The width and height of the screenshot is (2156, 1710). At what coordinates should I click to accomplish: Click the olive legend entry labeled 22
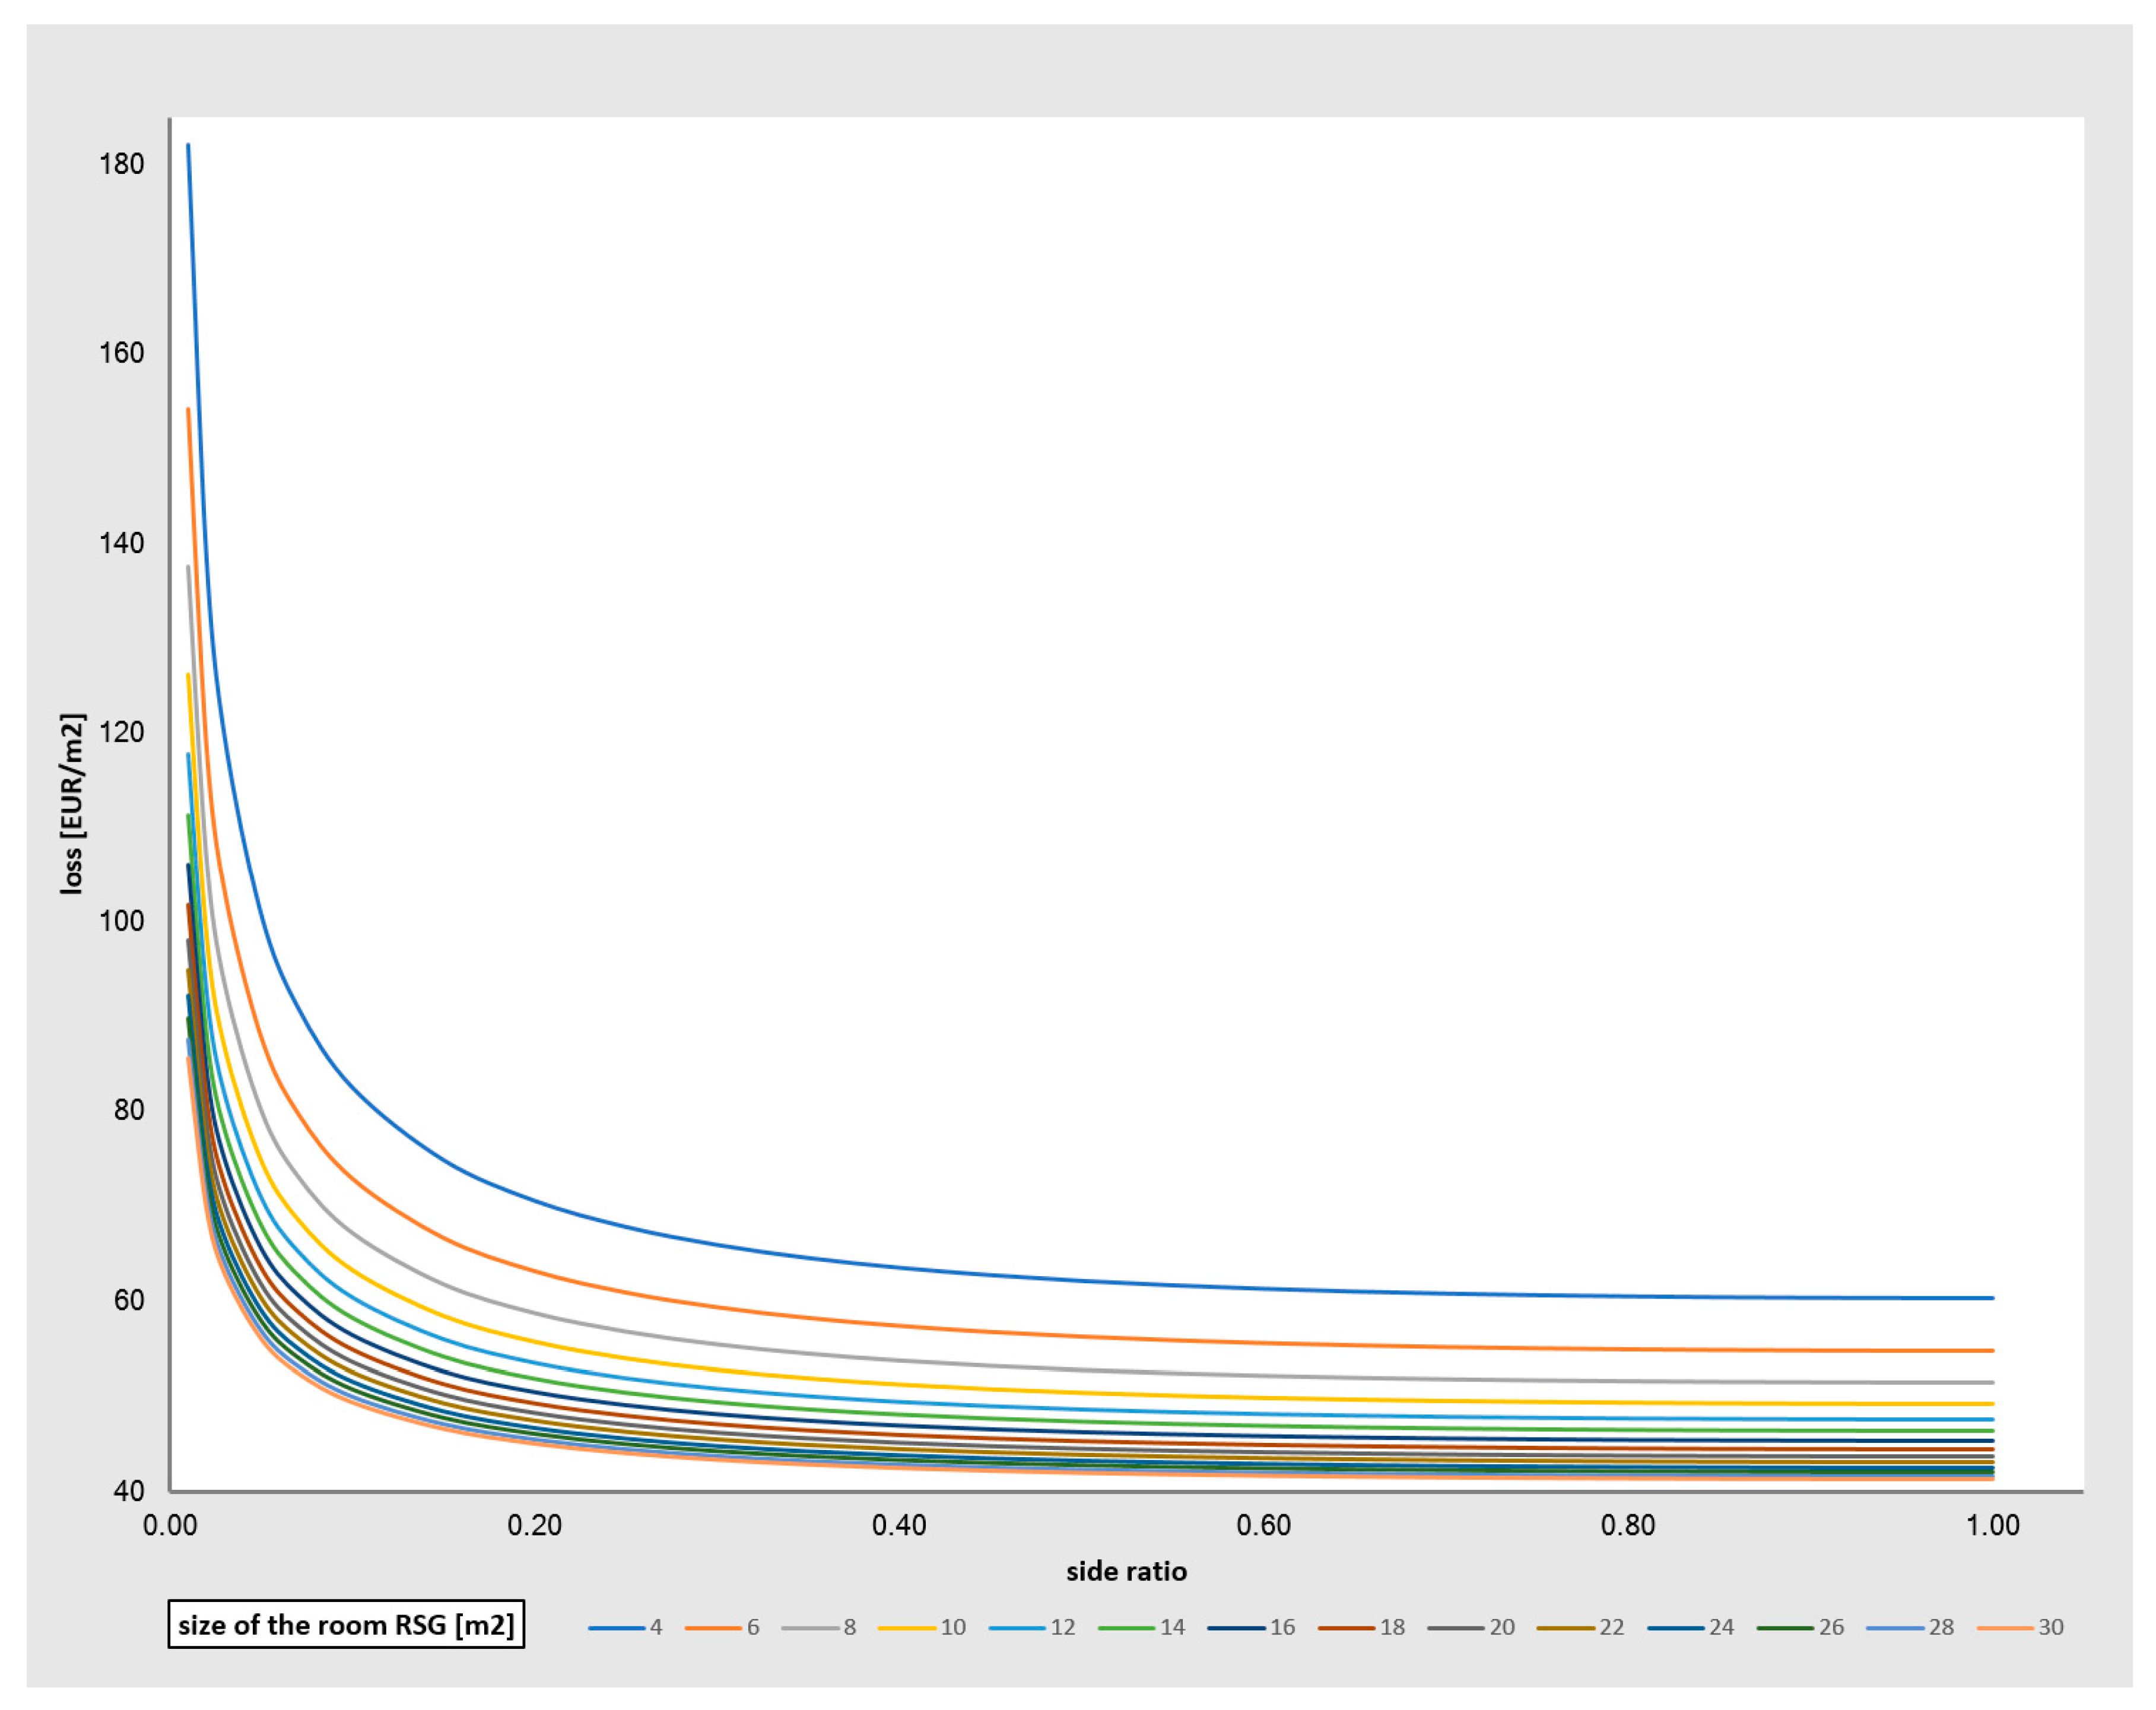tap(1581, 1627)
